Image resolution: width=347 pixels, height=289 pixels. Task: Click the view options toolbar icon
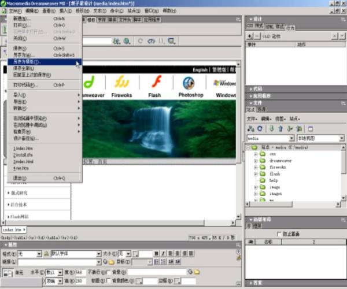(x=172, y=41)
